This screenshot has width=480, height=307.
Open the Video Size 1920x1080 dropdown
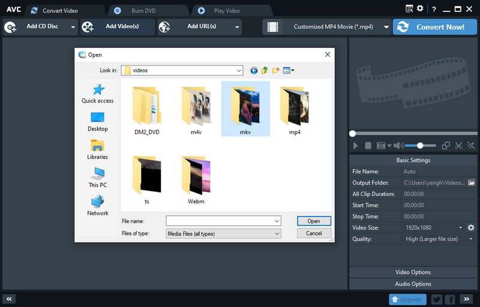click(x=433, y=227)
